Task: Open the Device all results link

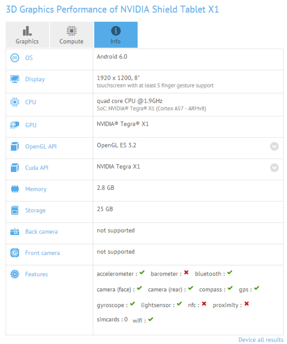Action: (x=260, y=340)
